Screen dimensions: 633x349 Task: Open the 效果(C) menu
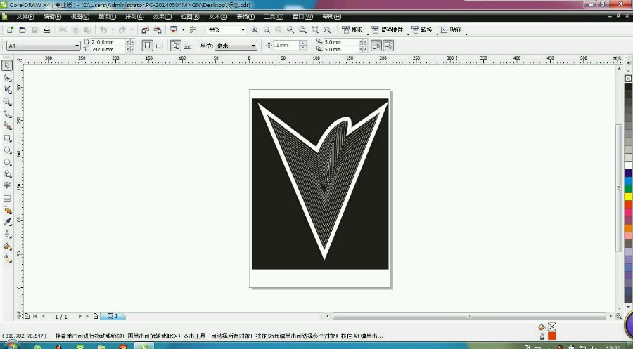coord(162,17)
